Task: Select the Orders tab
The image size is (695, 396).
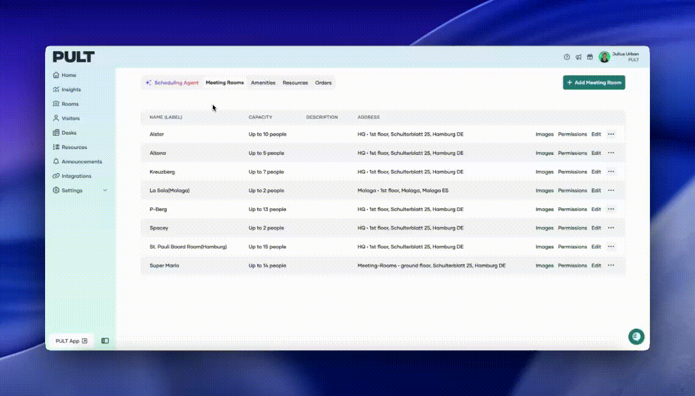Action: pyautogui.click(x=323, y=83)
